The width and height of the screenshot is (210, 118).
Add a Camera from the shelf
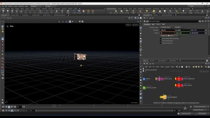coord(111,12)
